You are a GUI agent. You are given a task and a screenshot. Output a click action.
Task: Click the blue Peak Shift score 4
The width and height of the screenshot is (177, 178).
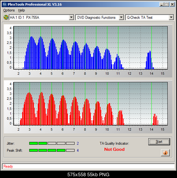78,150
